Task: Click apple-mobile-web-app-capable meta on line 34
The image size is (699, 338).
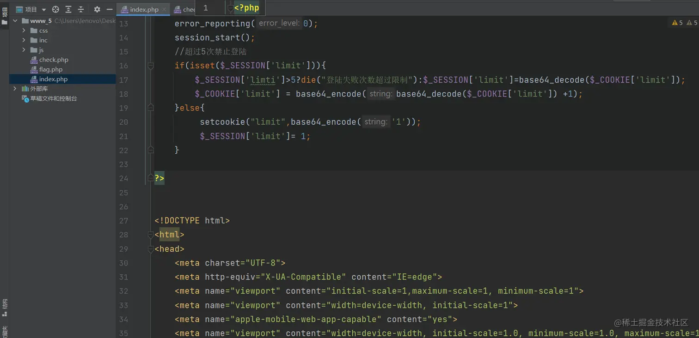Action: pyautogui.click(x=316, y=319)
